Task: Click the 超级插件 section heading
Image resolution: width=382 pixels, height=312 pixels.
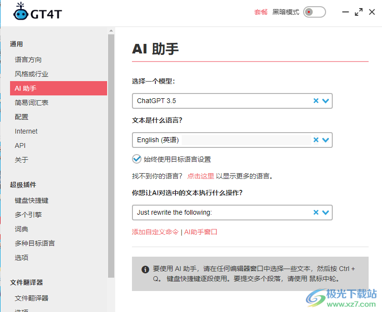Action: pos(23,185)
